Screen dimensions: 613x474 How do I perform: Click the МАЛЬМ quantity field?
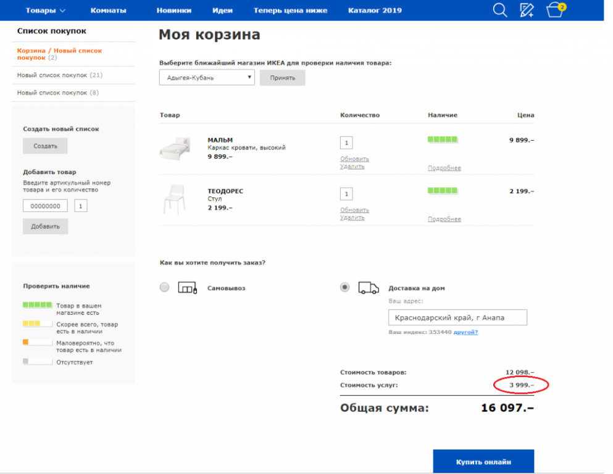(x=346, y=143)
